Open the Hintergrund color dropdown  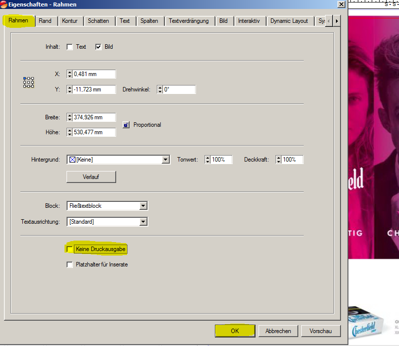[x=166, y=160]
